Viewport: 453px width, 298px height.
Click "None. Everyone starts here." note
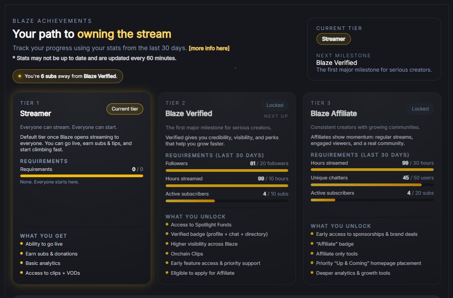(x=49, y=182)
